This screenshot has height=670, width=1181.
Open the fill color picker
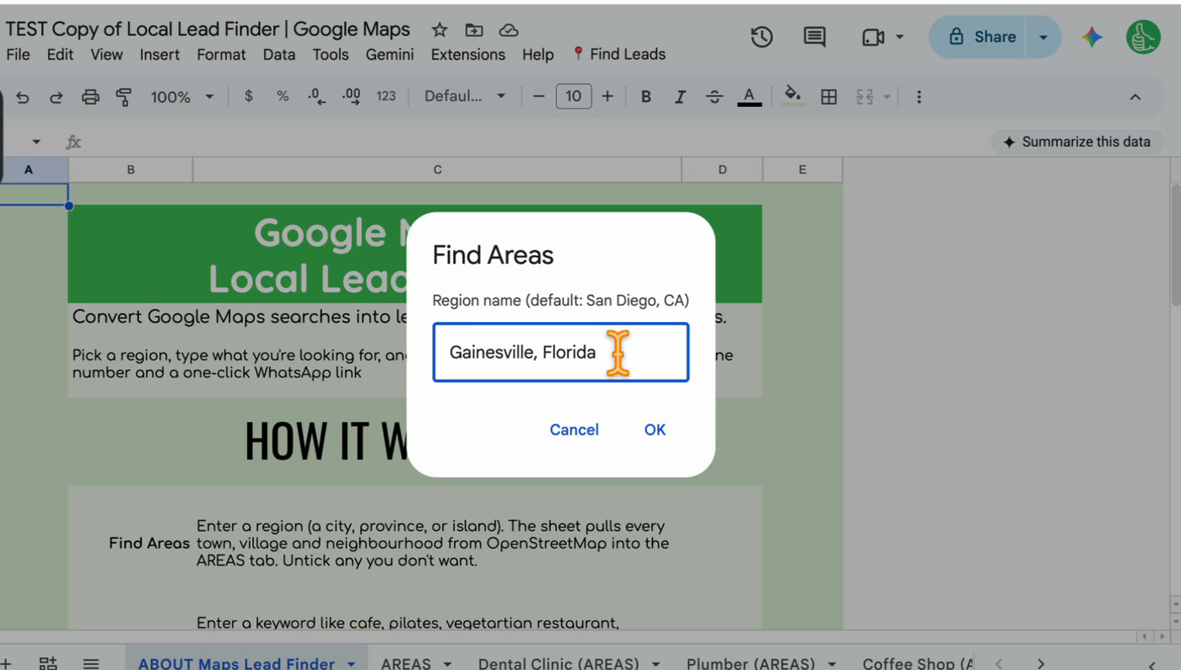pos(792,97)
